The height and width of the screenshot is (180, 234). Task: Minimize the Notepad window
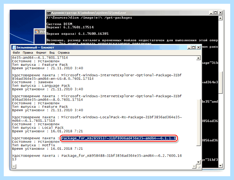coord(189,47)
